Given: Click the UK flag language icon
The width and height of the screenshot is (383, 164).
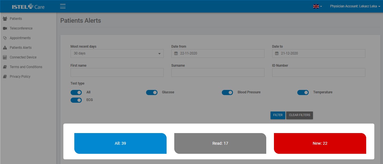Looking at the screenshot, I should point(316,6).
